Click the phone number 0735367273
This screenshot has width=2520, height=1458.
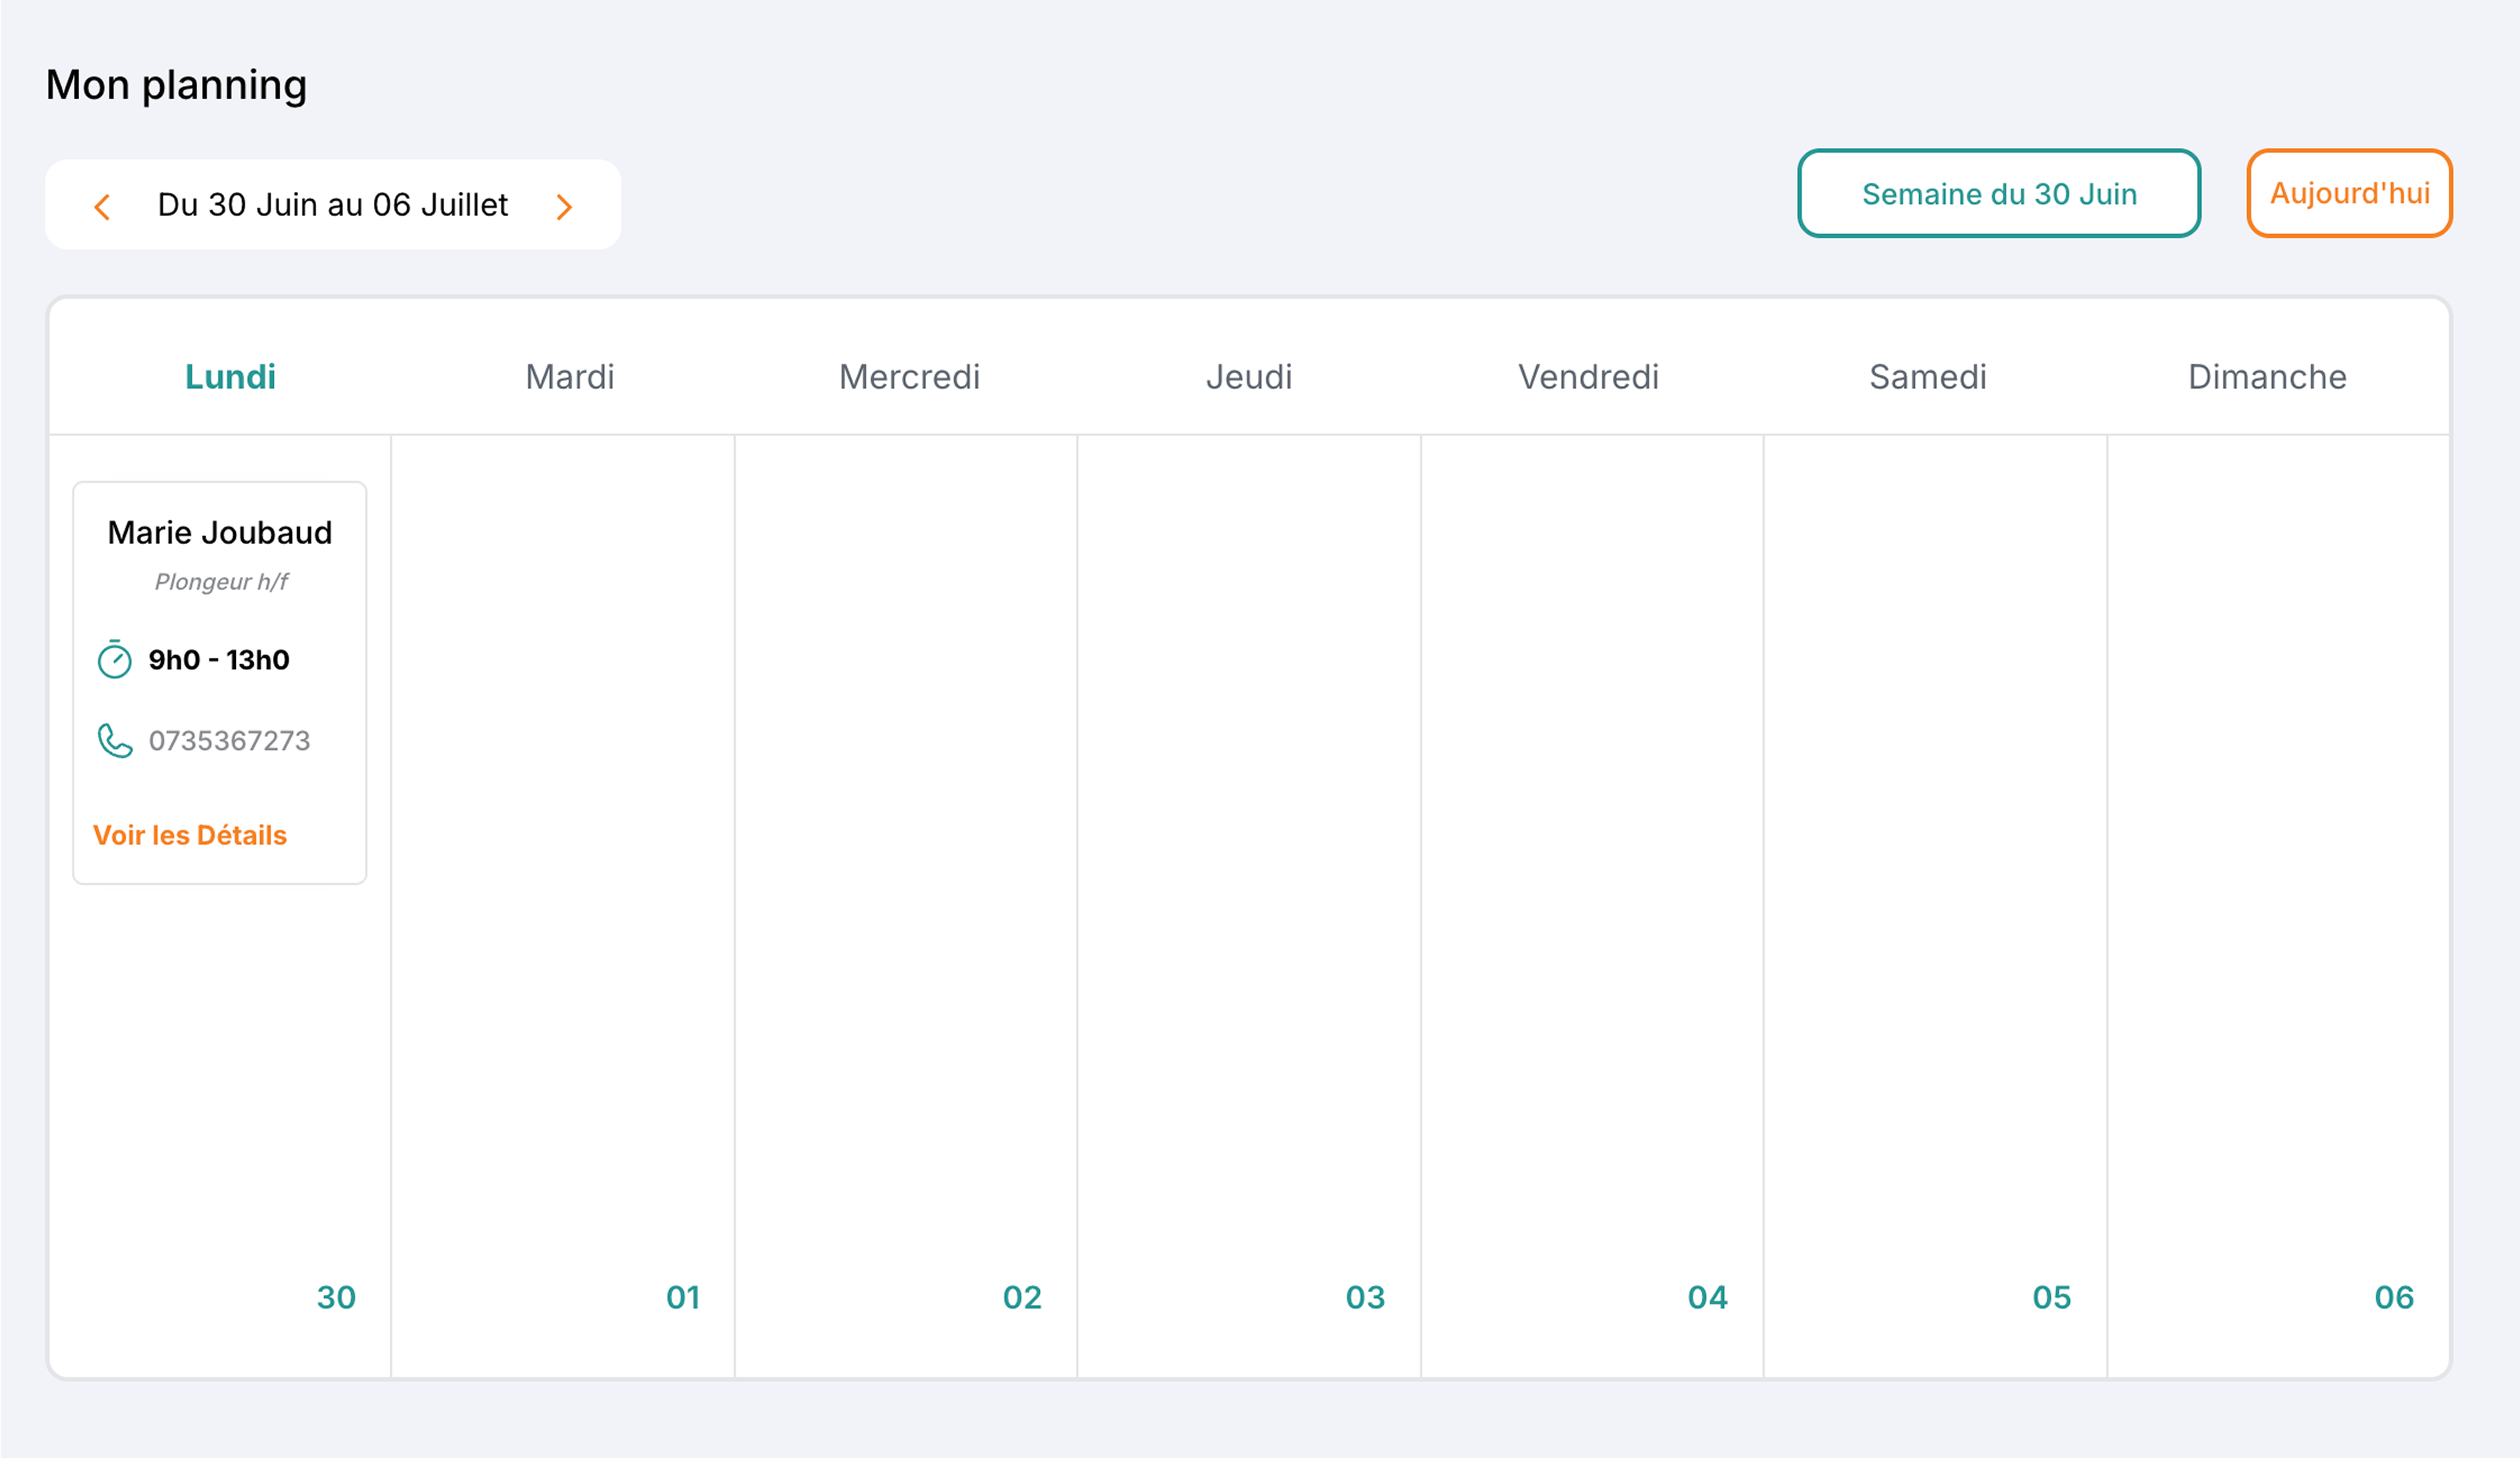tap(230, 741)
